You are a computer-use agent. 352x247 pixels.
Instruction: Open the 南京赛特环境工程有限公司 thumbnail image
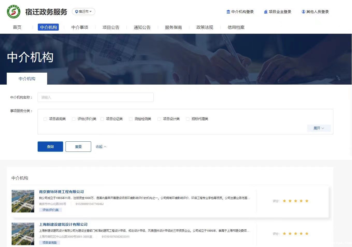(23, 201)
